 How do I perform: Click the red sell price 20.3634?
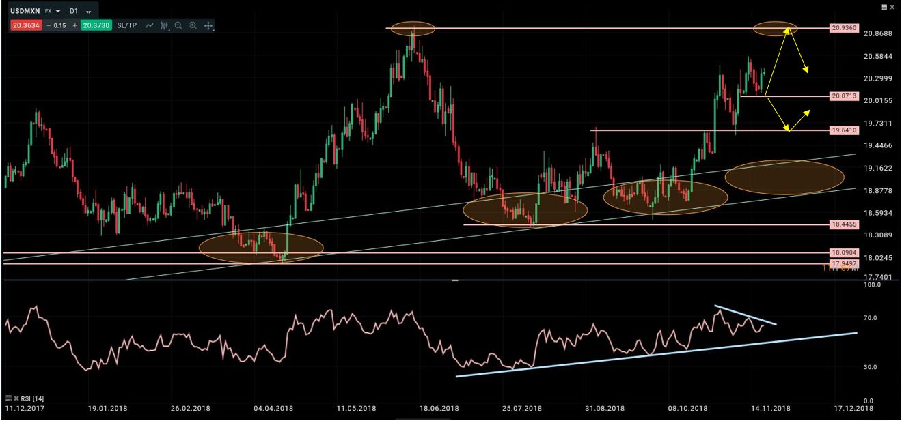pyautogui.click(x=26, y=25)
